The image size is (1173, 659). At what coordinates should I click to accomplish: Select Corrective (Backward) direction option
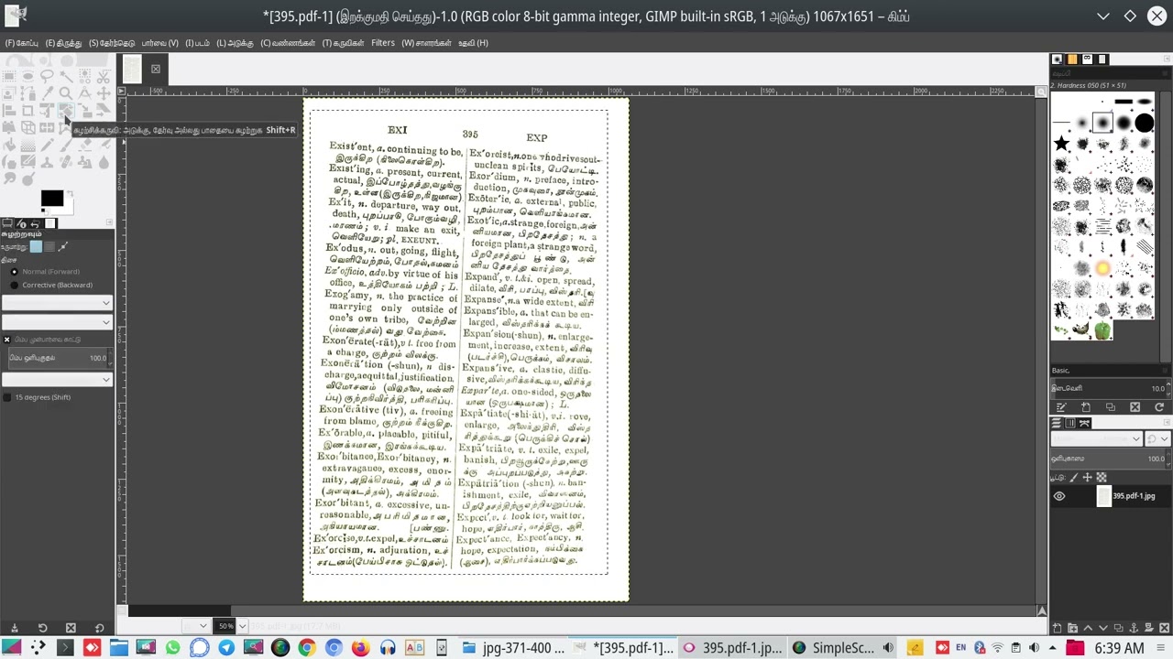(x=14, y=285)
